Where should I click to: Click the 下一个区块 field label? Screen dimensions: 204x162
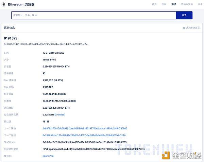tap(10, 135)
